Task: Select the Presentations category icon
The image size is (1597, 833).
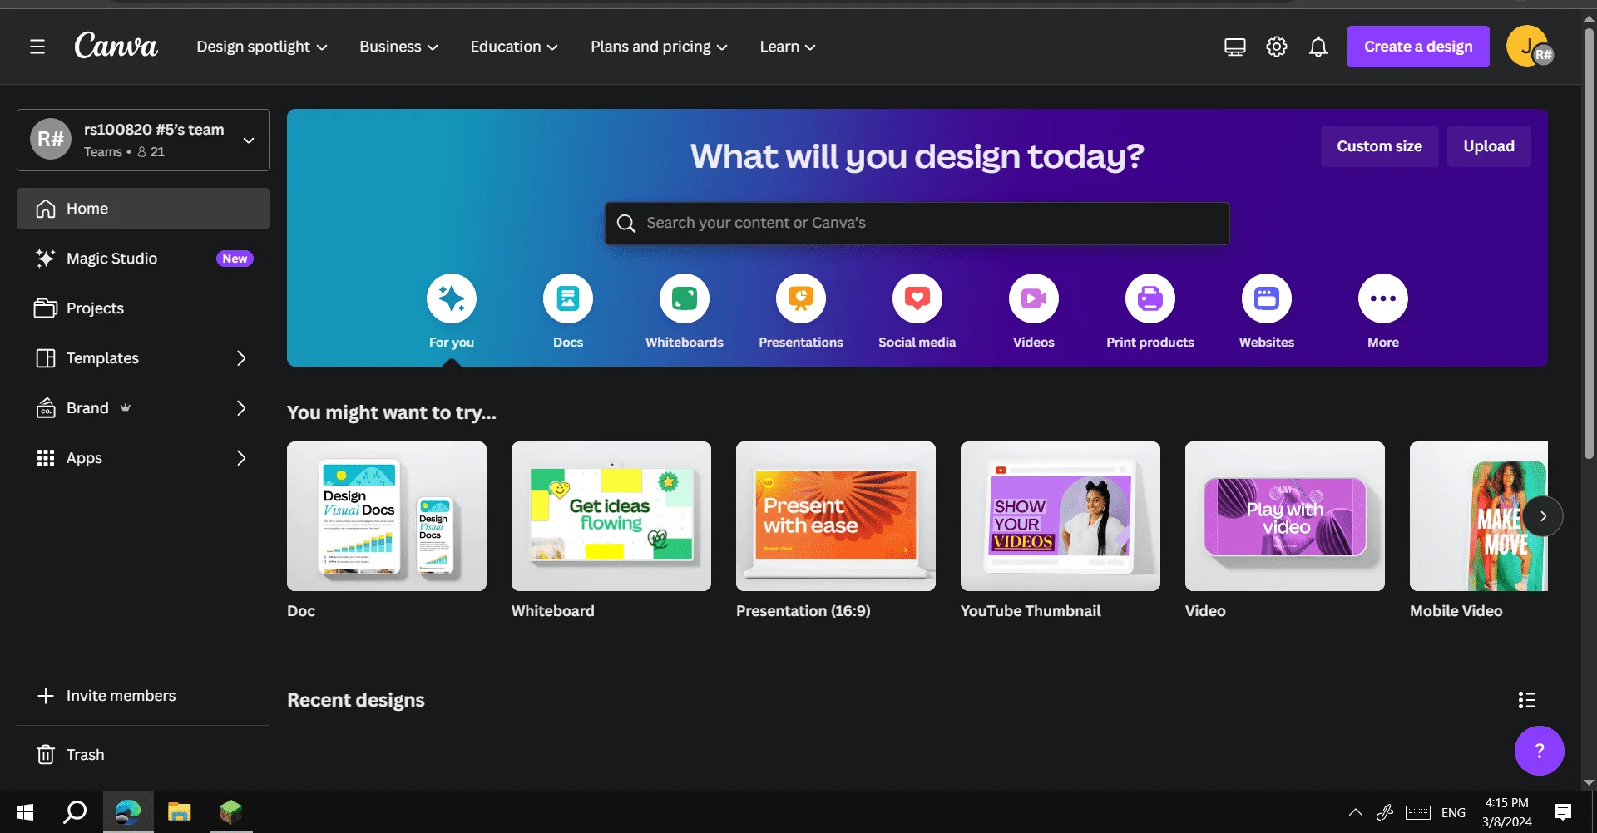Action: pos(801,298)
